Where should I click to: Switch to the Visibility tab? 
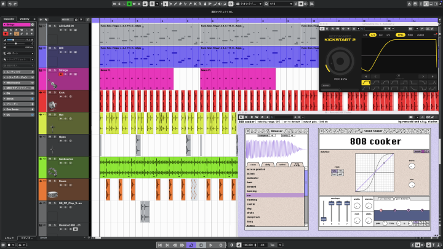click(25, 19)
